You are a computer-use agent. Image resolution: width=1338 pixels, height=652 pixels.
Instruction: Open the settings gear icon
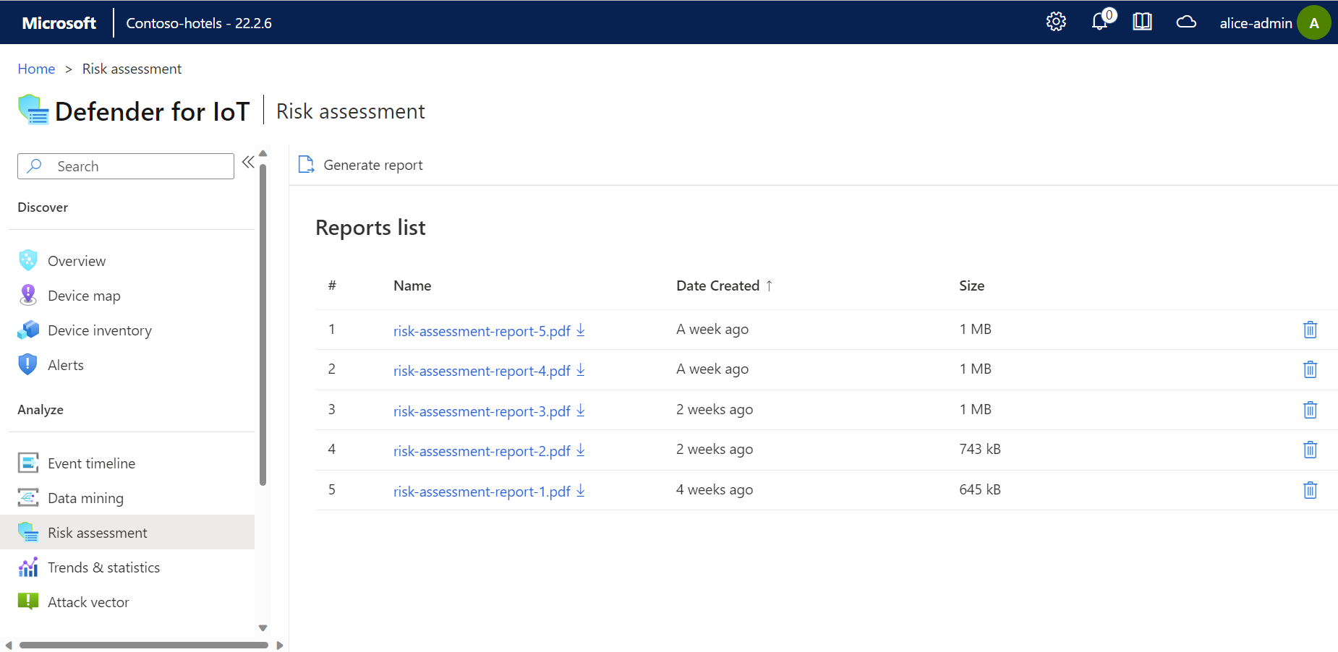1056,22
